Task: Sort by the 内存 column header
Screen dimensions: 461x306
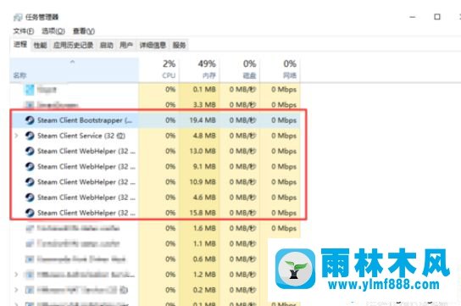Action: [199, 70]
